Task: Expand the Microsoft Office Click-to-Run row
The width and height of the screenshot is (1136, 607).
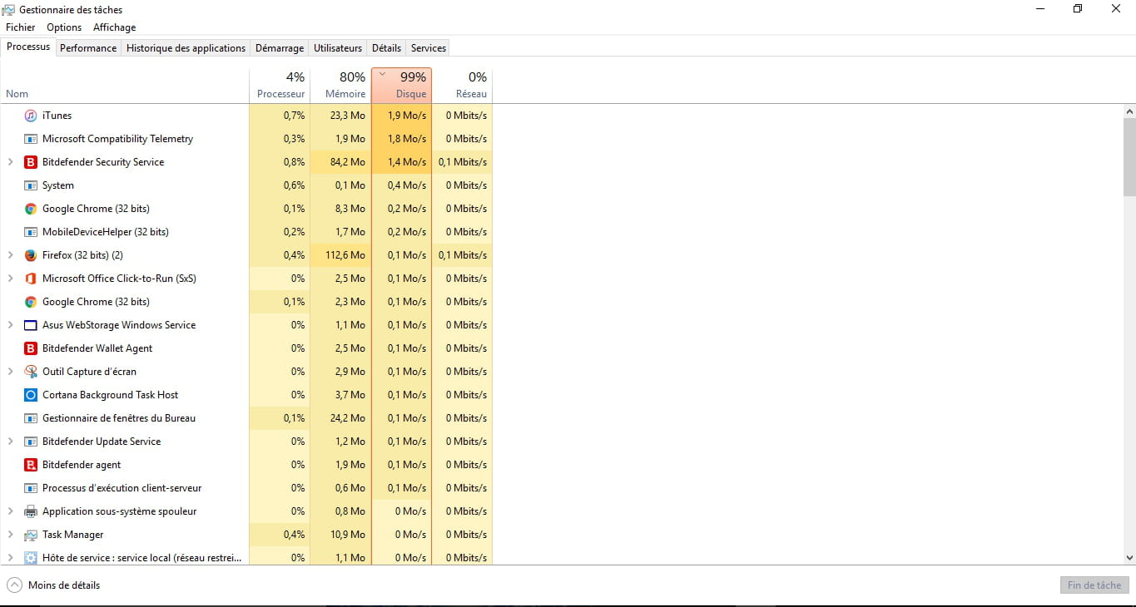Action: coord(10,279)
